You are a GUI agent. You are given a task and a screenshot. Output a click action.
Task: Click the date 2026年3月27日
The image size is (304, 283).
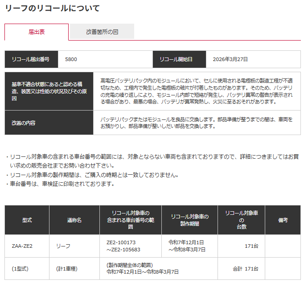[230, 59]
